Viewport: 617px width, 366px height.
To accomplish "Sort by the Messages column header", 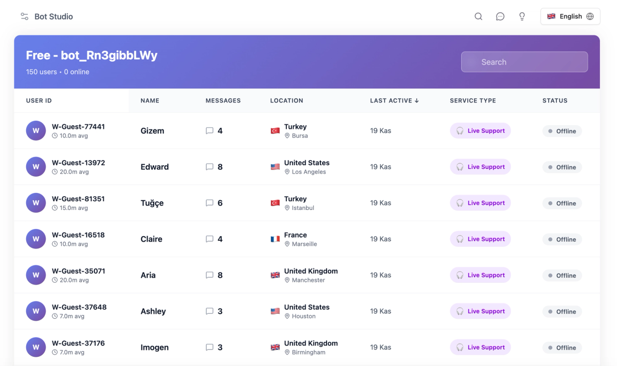I will pos(223,101).
